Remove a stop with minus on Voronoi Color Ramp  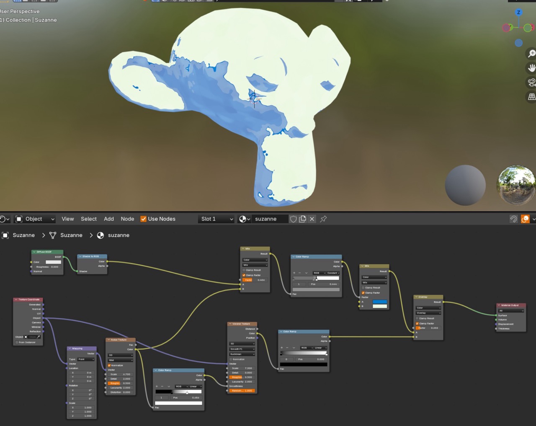coord(287,348)
